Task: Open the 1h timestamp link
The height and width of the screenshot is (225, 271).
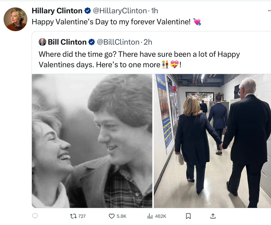Action: pos(155,11)
